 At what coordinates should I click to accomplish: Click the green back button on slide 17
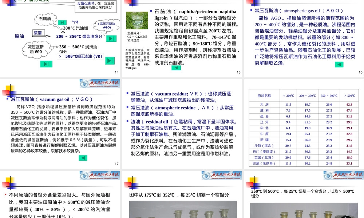pos(83,158)
